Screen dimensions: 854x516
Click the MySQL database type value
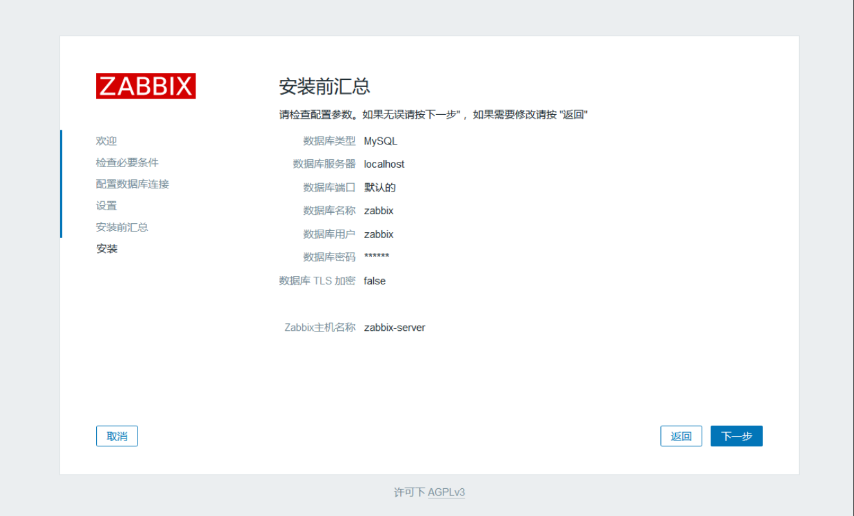pyautogui.click(x=381, y=141)
